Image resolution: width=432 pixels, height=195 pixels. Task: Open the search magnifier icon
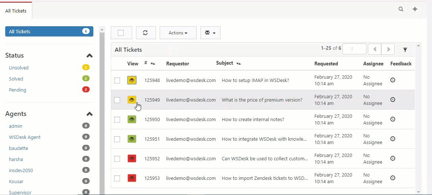pos(401,9)
